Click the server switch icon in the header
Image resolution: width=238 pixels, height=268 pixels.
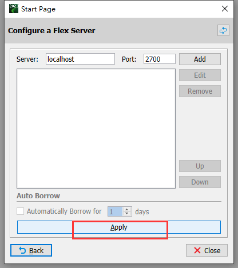(x=223, y=30)
